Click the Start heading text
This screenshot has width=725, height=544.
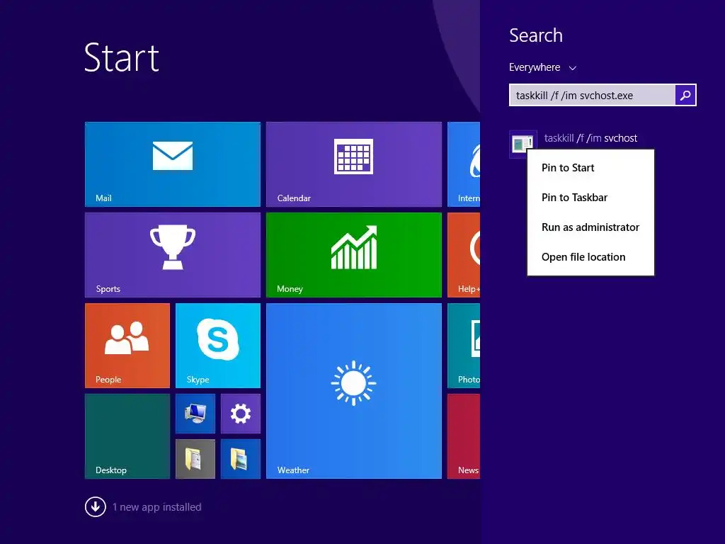point(122,57)
